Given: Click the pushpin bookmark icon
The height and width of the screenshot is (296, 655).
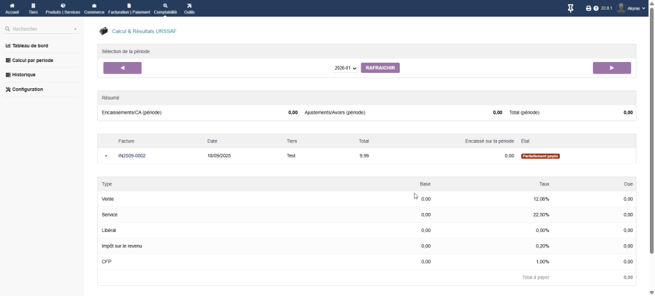Looking at the screenshot, I should [x=571, y=8].
